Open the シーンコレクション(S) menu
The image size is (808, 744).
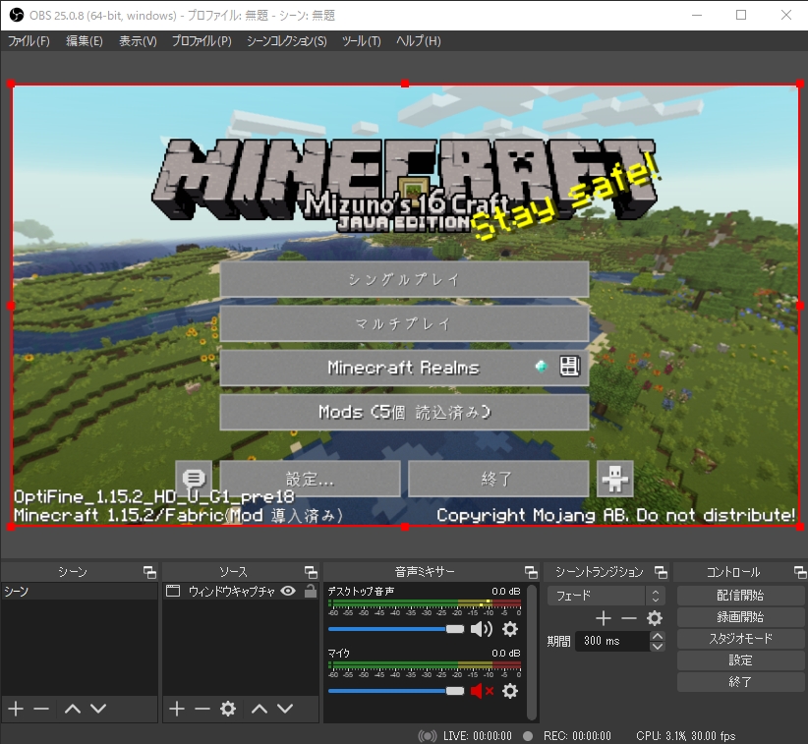(286, 40)
